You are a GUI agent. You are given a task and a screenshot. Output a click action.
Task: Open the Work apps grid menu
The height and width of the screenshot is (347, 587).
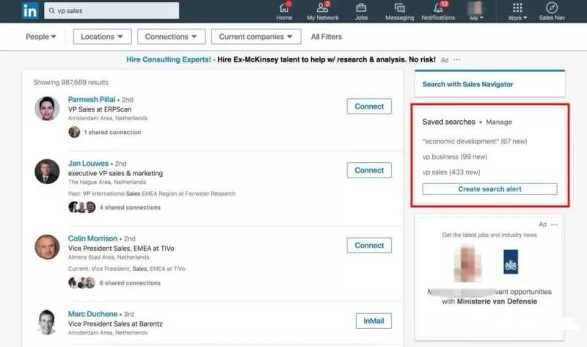tap(517, 11)
